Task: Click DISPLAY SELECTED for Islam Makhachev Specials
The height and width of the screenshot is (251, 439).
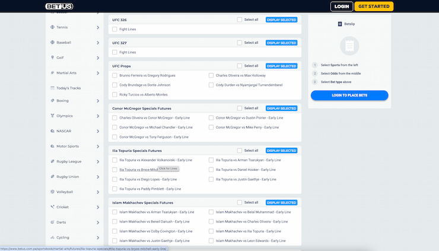Action: (281, 202)
